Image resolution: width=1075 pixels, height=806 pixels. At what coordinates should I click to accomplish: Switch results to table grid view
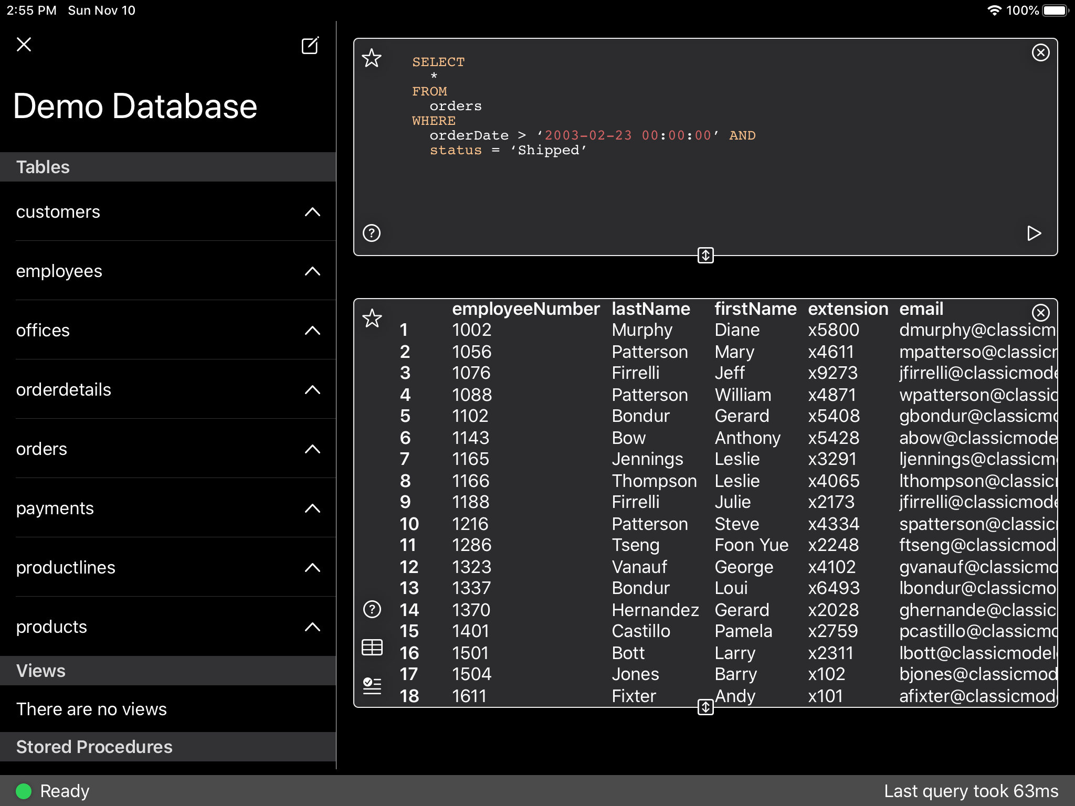pos(372,648)
